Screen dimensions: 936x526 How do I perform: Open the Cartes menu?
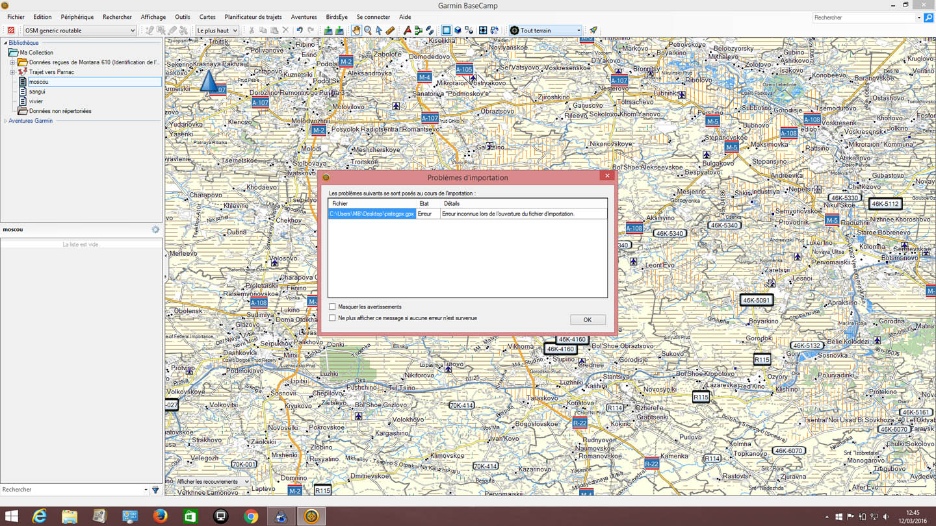pyautogui.click(x=207, y=17)
